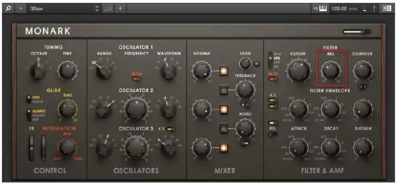Click the Oscillator 2 Volume knob in Mixer
Viewport: 396px width, 183px height.
(x=201, y=110)
